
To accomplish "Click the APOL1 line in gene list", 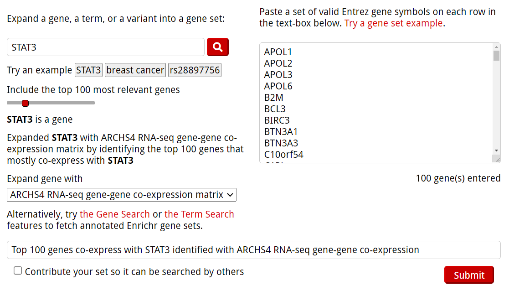I will point(278,52).
